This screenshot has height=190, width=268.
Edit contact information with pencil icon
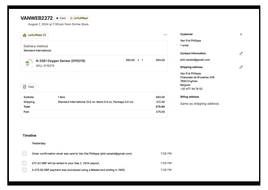pyautogui.click(x=241, y=53)
